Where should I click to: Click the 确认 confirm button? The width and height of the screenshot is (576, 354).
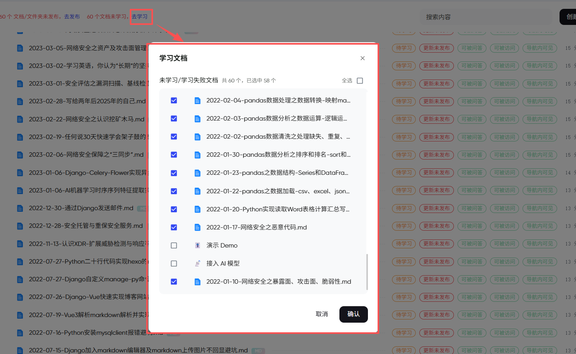pos(353,314)
